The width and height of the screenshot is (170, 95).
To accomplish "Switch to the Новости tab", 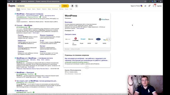I will [x=44, y=9].
